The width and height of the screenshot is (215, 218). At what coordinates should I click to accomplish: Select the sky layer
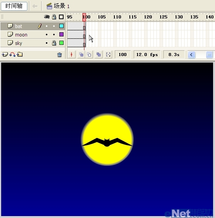33,43
